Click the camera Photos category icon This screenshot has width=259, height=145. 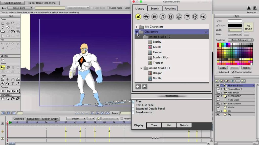(x=154, y=17)
